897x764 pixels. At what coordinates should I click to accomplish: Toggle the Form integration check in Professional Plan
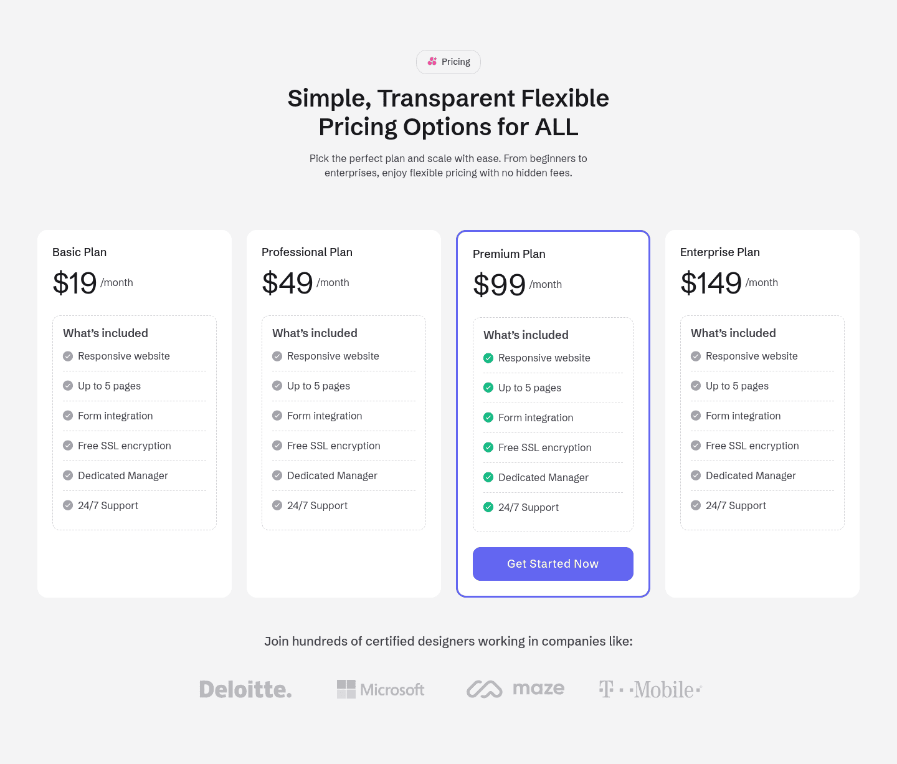click(277, 415)
